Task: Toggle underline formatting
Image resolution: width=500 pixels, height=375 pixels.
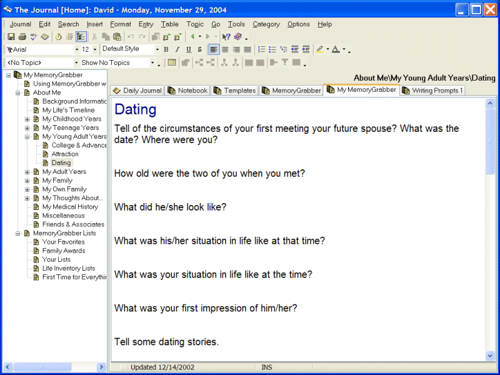Action: coord(188,49)
